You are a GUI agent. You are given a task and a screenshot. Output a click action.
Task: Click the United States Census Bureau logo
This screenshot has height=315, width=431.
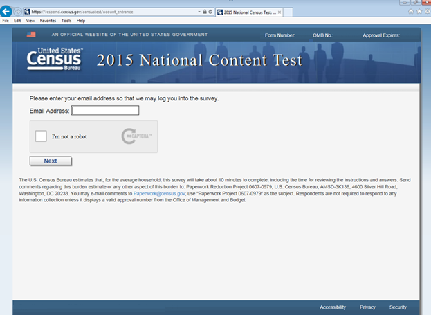pyautogui.click(x=55, y=59)
